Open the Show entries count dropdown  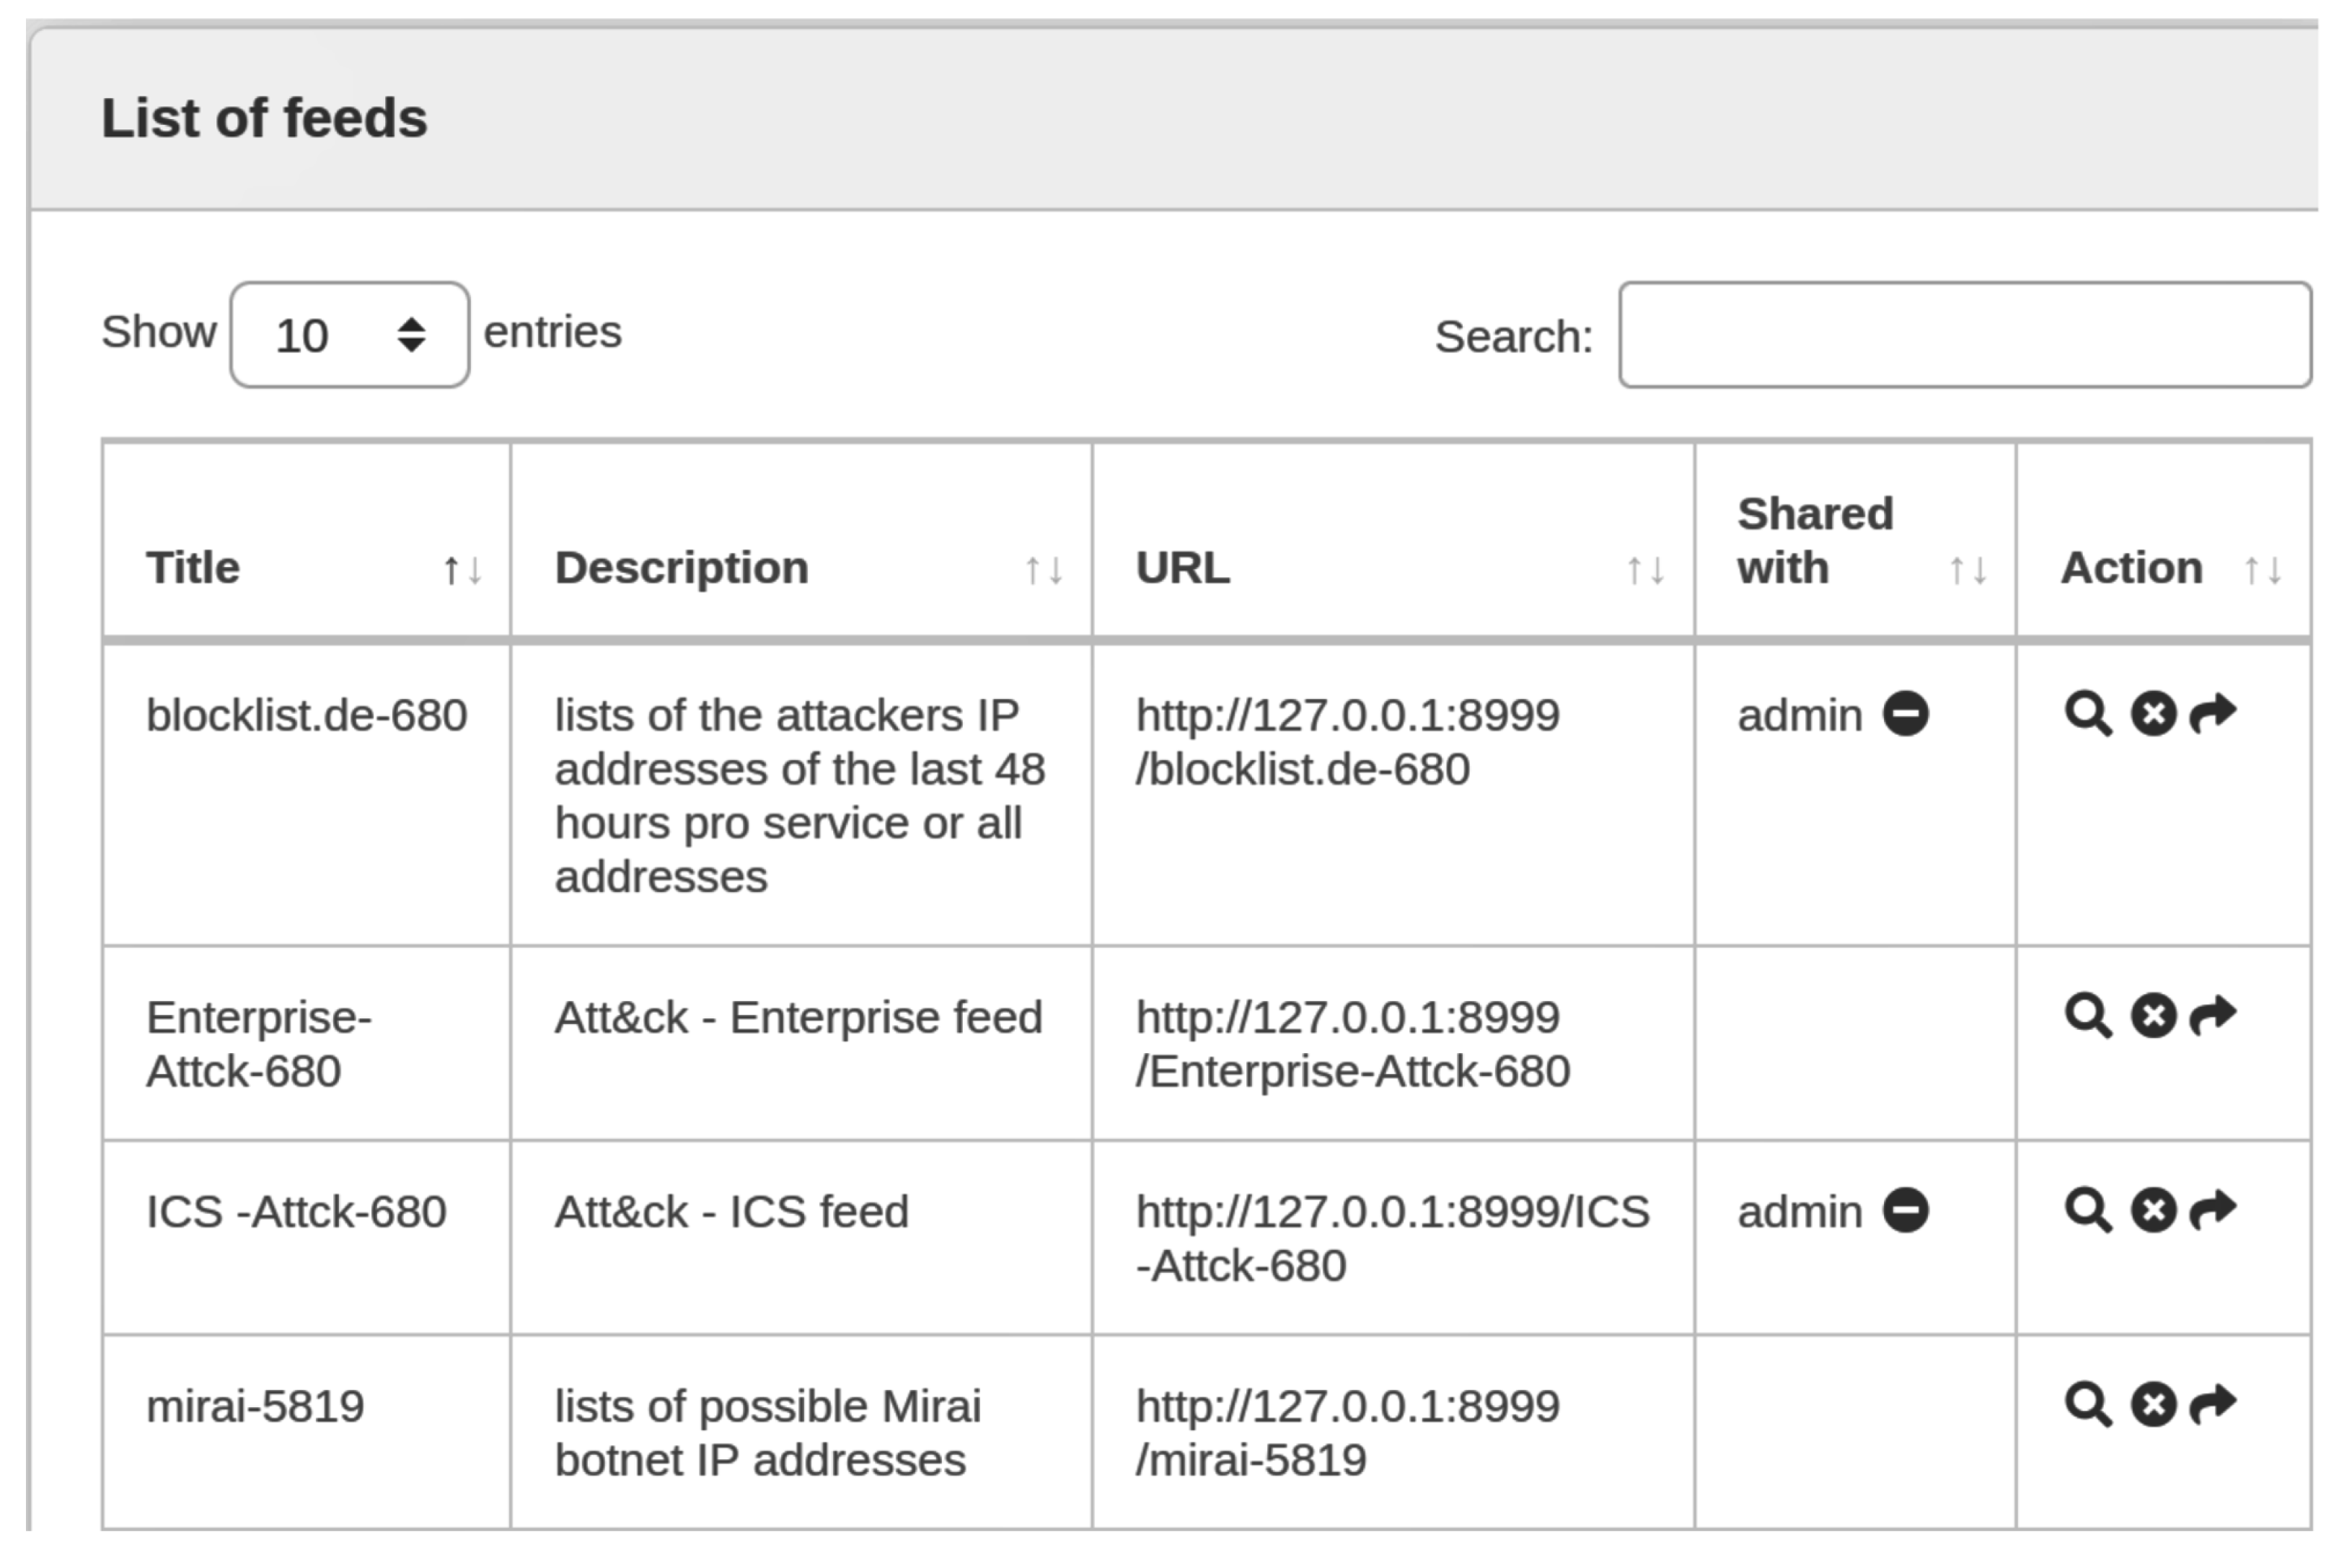pos(349,335)
